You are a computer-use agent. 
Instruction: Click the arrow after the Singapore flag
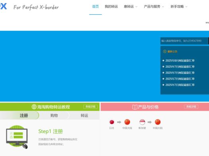click(x=150, y=122)
